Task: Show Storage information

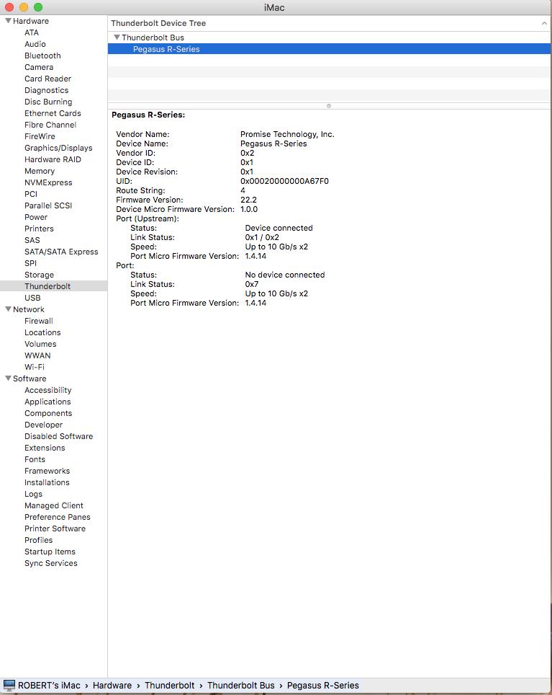Action: click(39, 275)
